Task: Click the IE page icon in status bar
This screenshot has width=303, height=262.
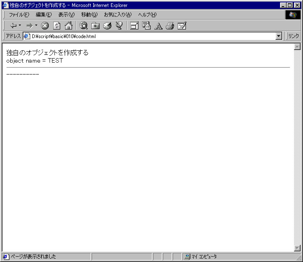Action: pyautogui.click(x=6, y=257)
